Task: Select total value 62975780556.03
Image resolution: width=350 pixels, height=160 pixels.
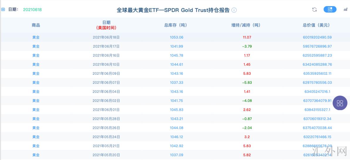Action: (317, 83)
